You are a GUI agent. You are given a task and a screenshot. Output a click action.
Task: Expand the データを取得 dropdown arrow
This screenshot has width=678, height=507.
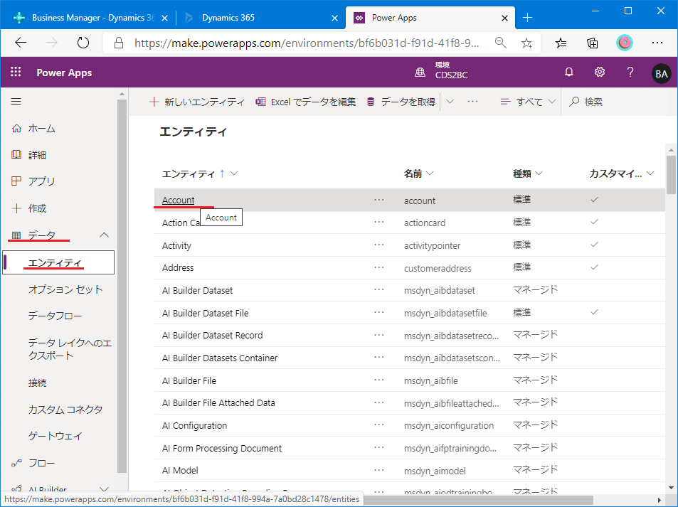[x=450, y=102]
